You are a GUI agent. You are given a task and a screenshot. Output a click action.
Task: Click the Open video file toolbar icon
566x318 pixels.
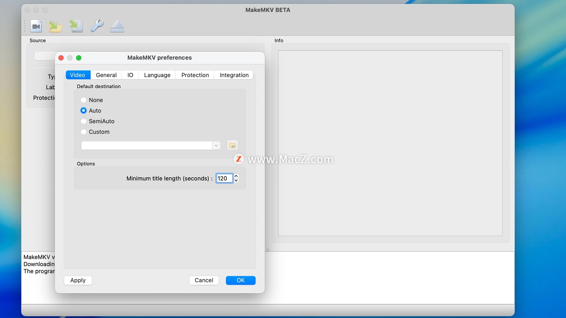pyautogui.click(x=36, y=26)
